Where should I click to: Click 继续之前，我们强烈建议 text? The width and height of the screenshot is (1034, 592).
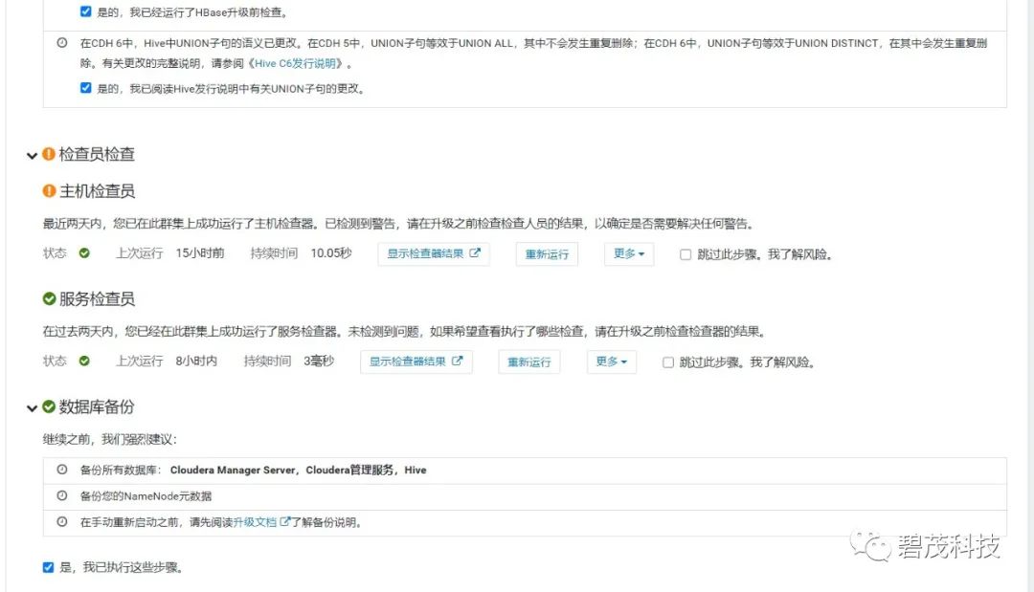(x=110, y=440)
